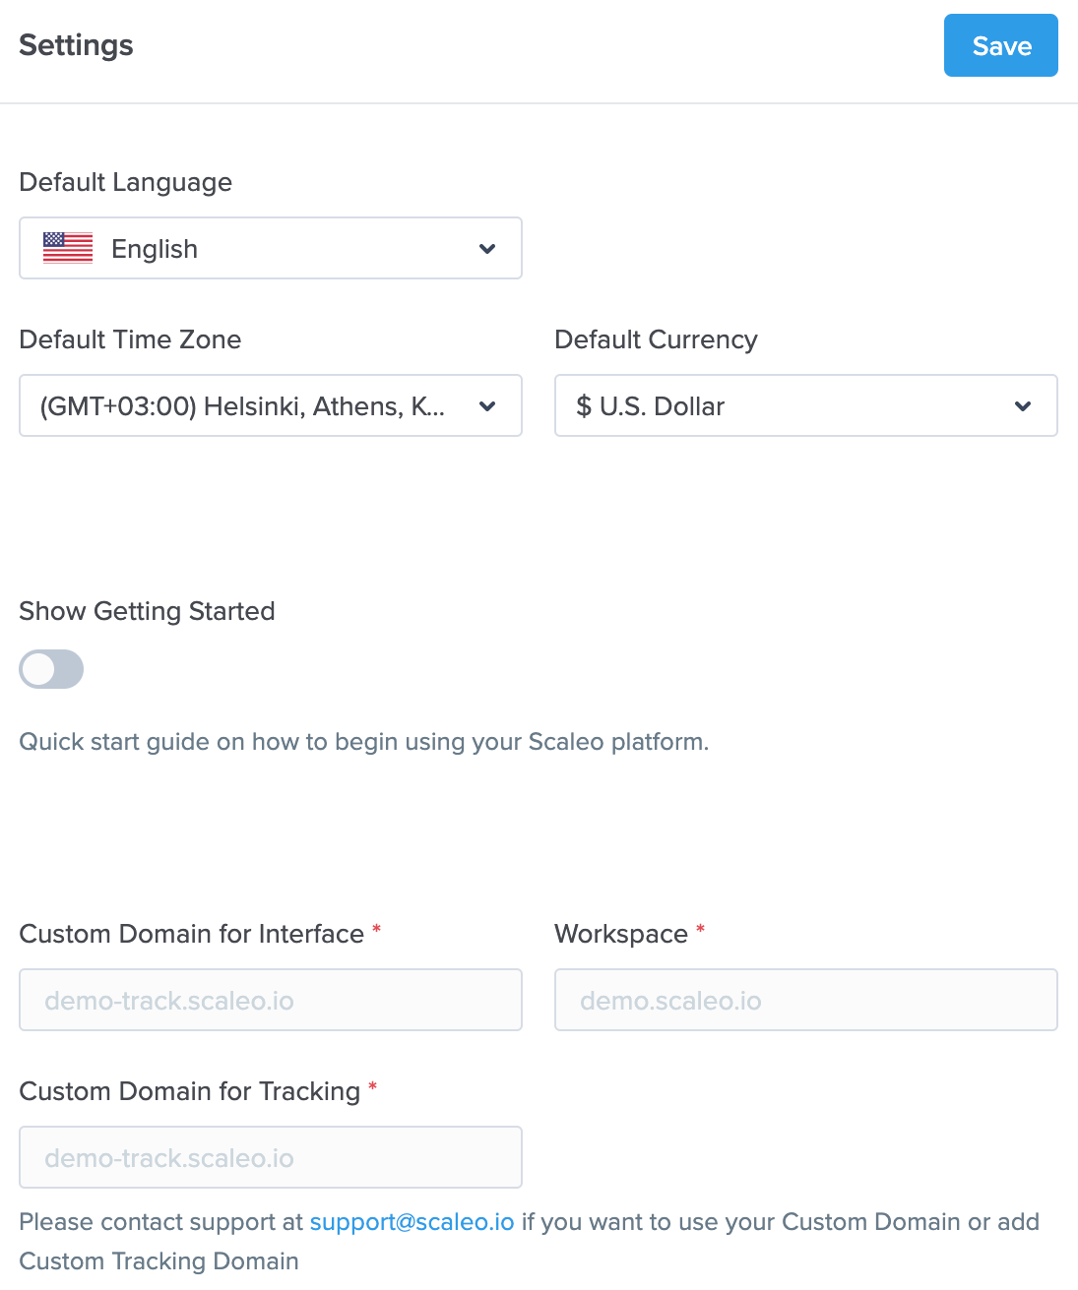Click the U.S. Dollar currency text
The width and height of the screenshot is (1078, 1290).
coord(660,405)
